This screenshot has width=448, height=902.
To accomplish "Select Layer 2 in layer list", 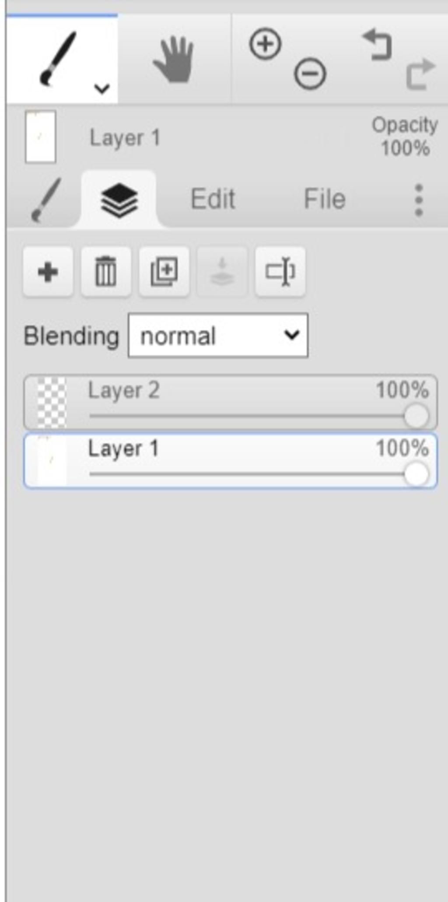I will coord(230,402).
